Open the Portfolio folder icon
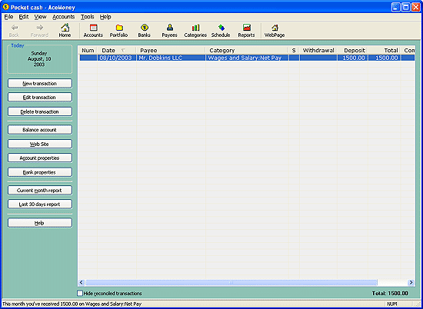Image resolution: width=423 pixels, height=309 pixels. 119,28
